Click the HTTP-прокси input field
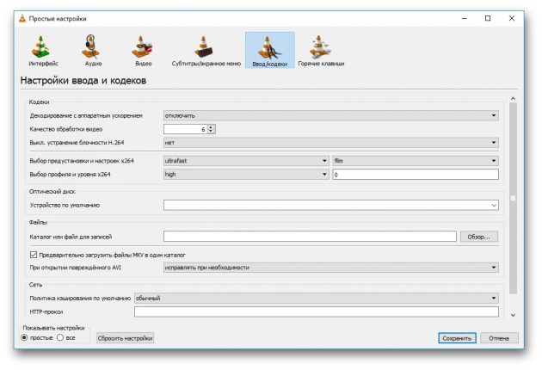The height and width of the screenshot is (370, 542). [317, 311]
